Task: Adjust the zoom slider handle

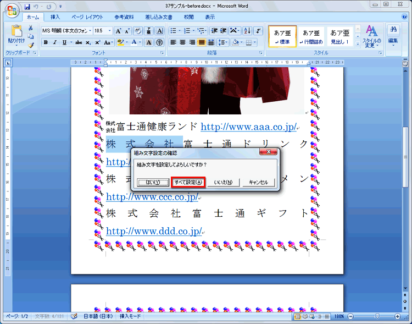Action: (377, 316)
